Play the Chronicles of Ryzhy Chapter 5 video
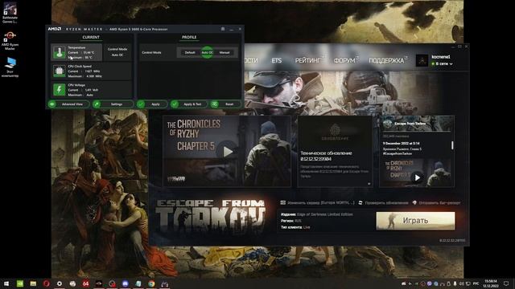 click(227, 152)
